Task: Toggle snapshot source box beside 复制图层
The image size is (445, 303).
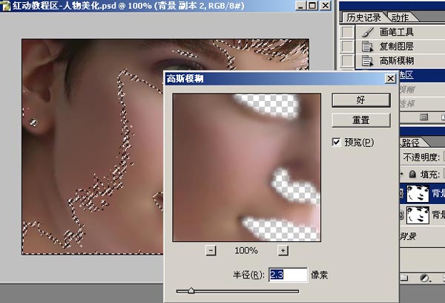Action: pyautogui.click(x=346, y=47)
